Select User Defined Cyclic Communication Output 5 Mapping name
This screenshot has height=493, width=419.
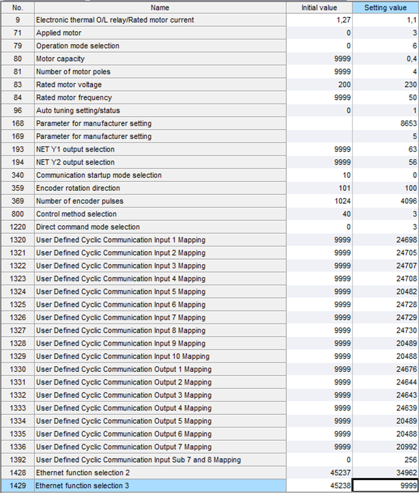(x=160, y=421)
